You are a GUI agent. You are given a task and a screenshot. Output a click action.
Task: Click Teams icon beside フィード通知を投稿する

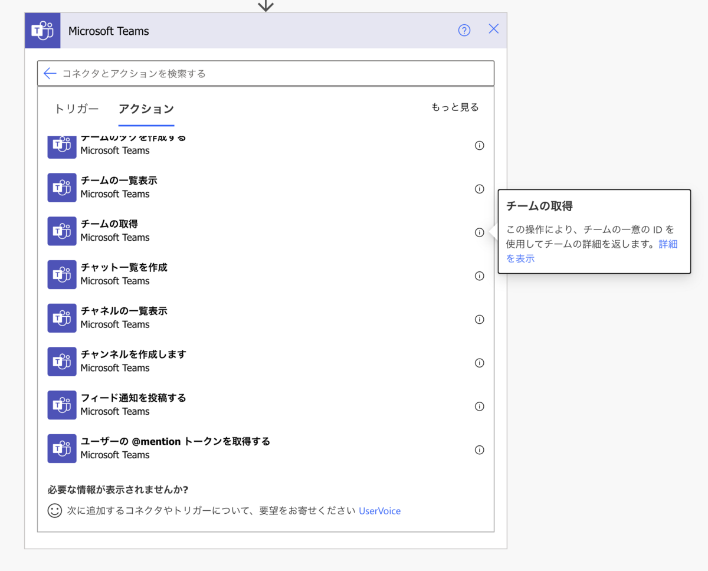click(62, 405)
